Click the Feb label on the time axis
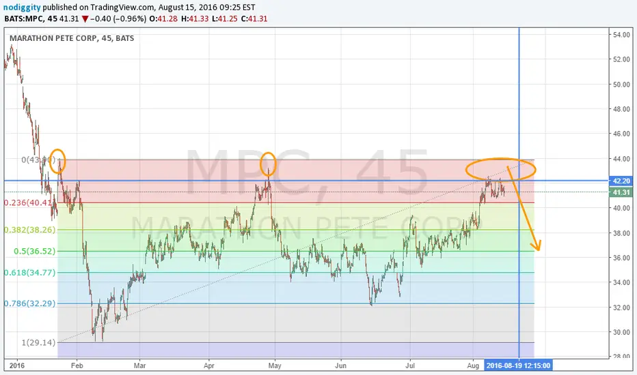The image size is (637, 375). [x=77, y=365]
